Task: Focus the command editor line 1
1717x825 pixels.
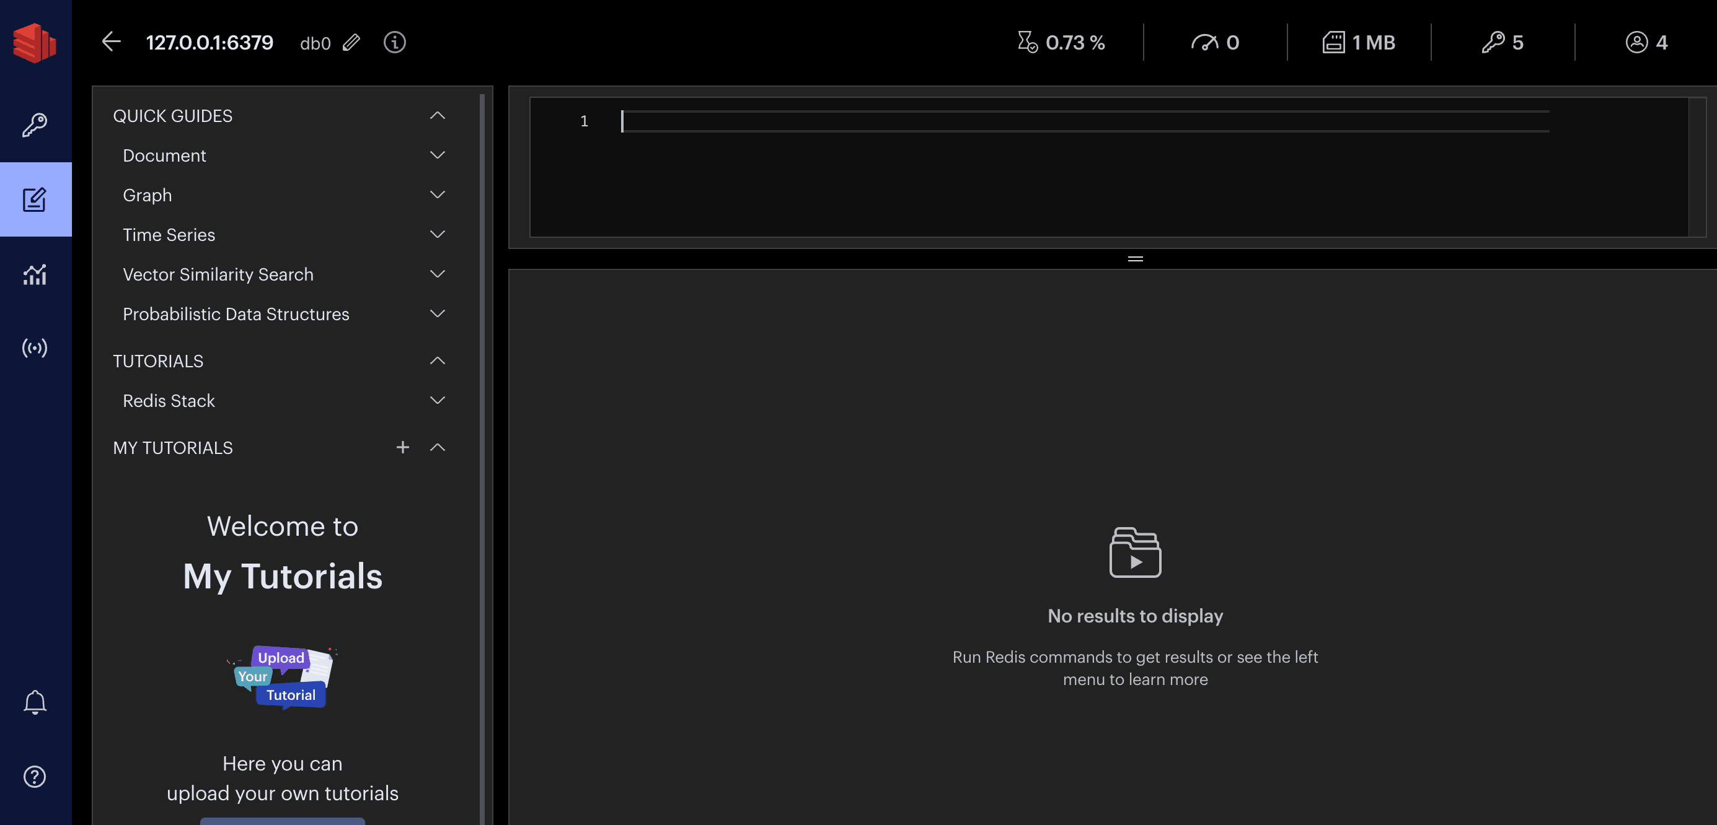Action: click(x=1066, y=121)
